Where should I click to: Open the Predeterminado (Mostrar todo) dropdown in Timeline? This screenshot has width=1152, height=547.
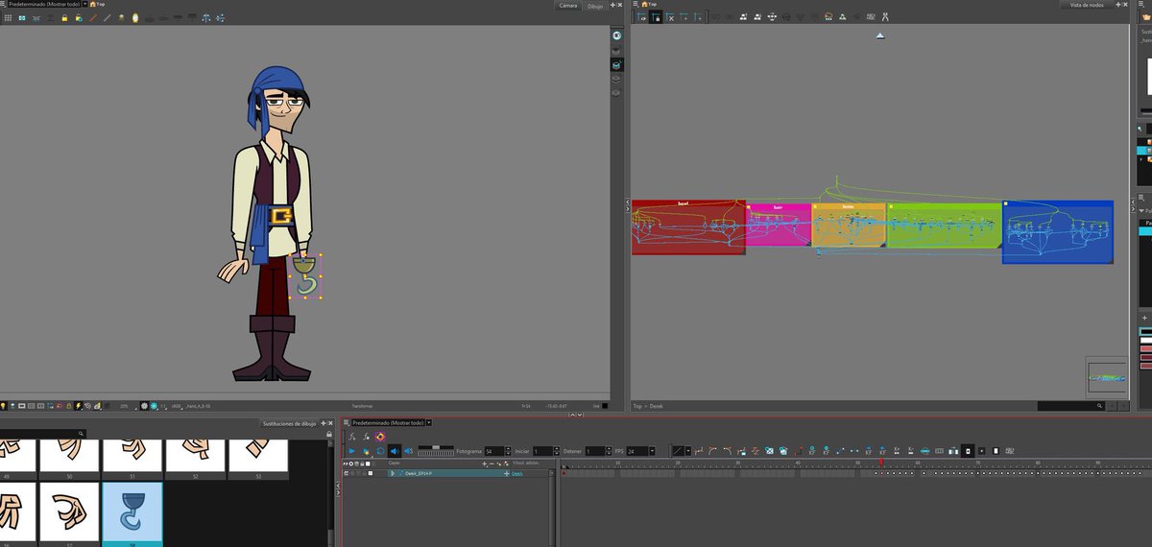tap(429, 422)
